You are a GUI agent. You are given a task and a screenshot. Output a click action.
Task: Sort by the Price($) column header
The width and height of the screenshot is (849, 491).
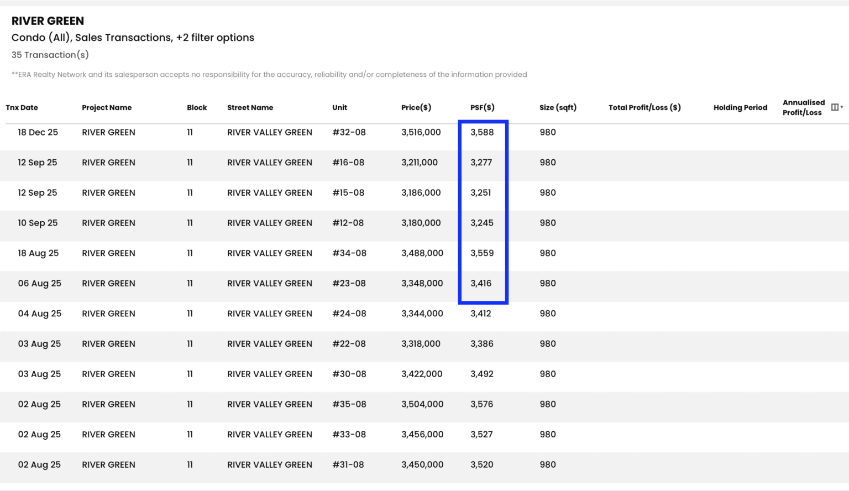coord(416,107)
